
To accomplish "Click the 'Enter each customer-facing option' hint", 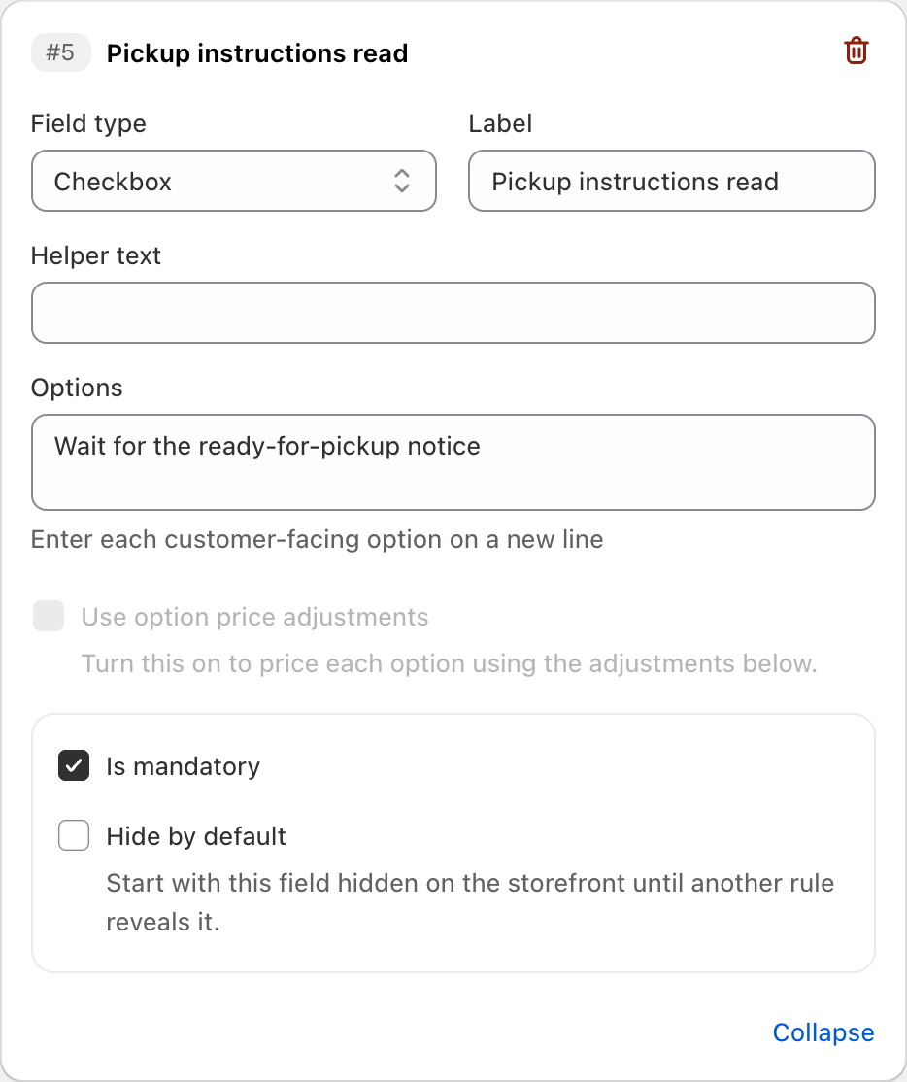I will tap(318, 539).
